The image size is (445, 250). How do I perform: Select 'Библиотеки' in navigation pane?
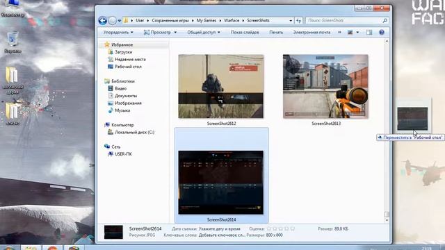pyautogui.click(x=123, y=81)
